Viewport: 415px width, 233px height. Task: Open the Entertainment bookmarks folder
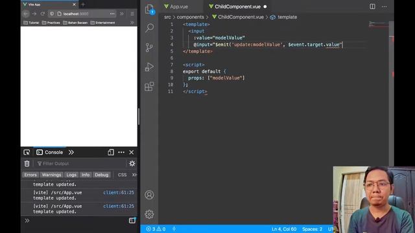click(x=102, y=23)
